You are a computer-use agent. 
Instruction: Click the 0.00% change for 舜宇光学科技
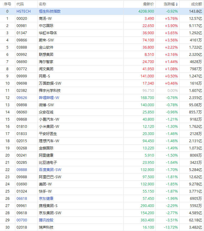pos(173,91)
